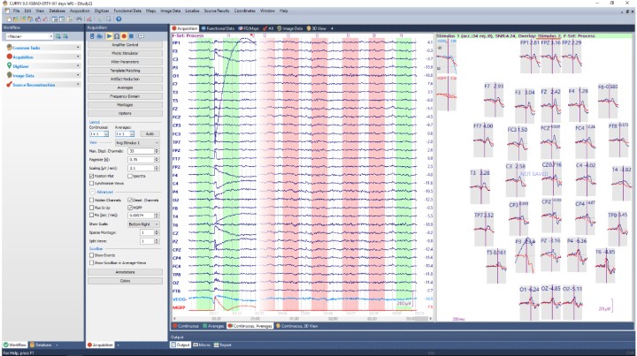This screenshot has width=637, height=356.
Task: Click the Start Acquisition play icon
Action: tap(109, 36)
